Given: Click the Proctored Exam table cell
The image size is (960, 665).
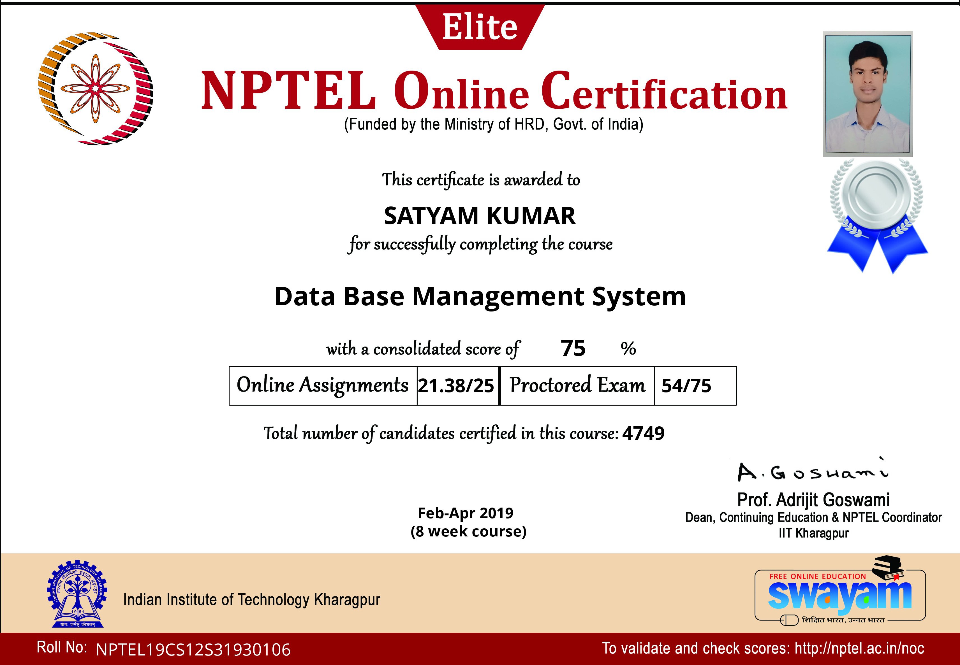Looking at the screenshot, I should (x=577, y=385).
